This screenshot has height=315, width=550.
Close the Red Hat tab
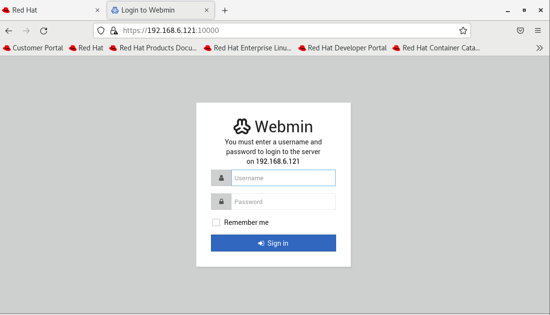tap(97, 10)
